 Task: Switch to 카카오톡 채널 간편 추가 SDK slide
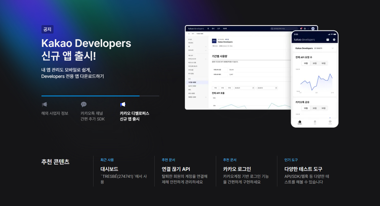pyautogui.click(x=93, y=116)
